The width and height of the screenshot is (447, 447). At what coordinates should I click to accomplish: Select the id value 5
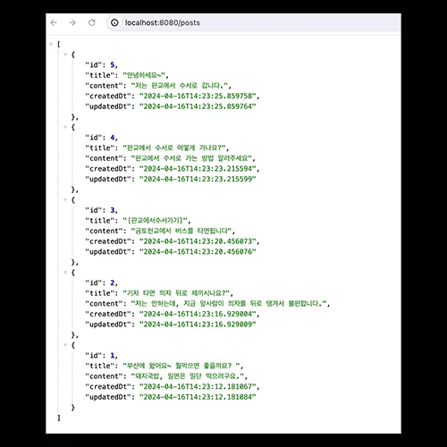pos(113,65)
